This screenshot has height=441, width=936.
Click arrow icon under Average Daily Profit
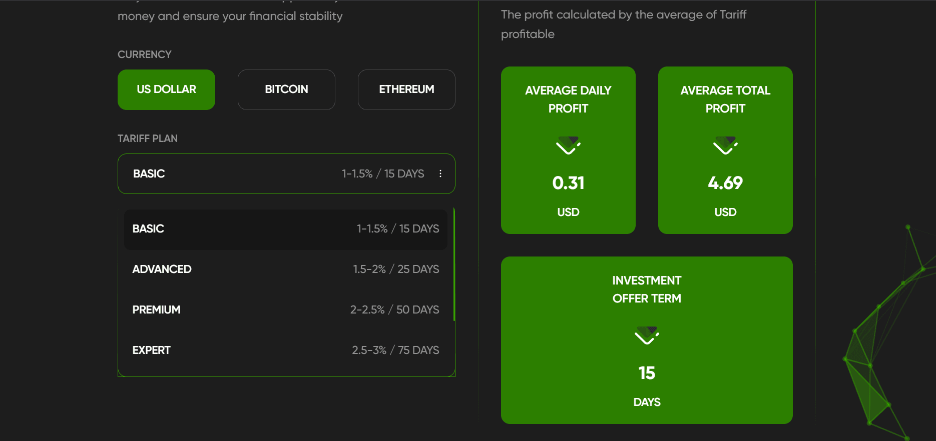point(568,145)
